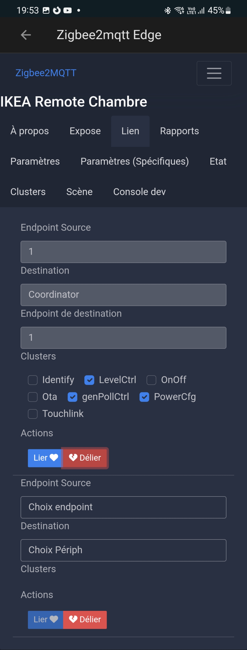This screenshot has height=650, width=247.
Task: Open the Console dev tab
Action: 140,192
